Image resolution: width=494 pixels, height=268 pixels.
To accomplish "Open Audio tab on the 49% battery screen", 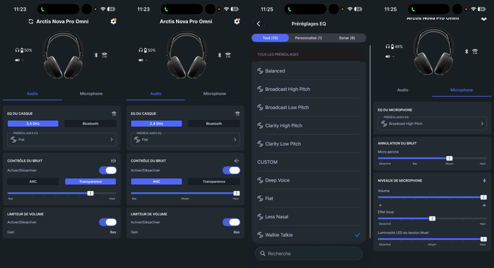I will (403, 90).
